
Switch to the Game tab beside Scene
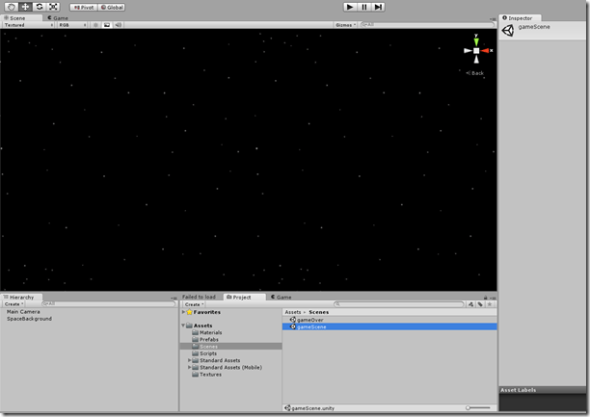(57, 17)
